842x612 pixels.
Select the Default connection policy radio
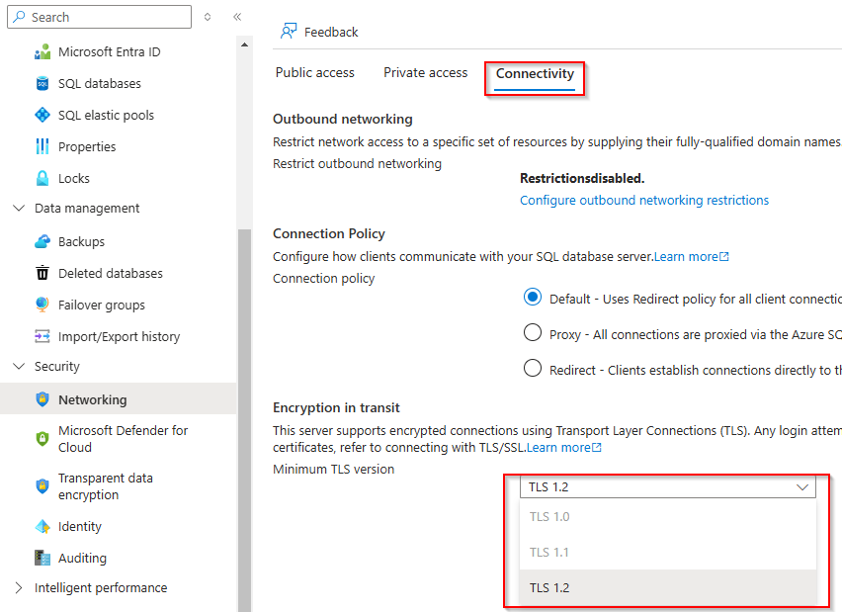pyautogui.click(x=533, y=297)
